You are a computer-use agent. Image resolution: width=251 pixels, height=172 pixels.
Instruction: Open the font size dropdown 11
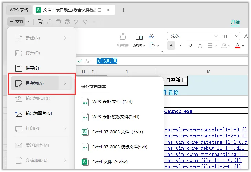pos(237,36)
